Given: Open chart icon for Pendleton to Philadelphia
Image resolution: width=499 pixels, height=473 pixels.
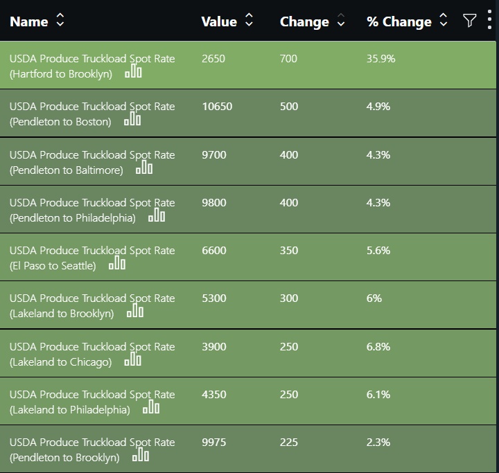Looking at the screenshot, I should point(157,215).
